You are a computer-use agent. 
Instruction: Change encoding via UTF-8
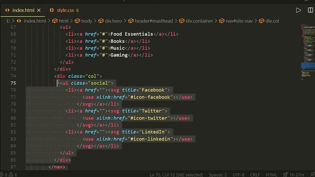click(238, 175)
